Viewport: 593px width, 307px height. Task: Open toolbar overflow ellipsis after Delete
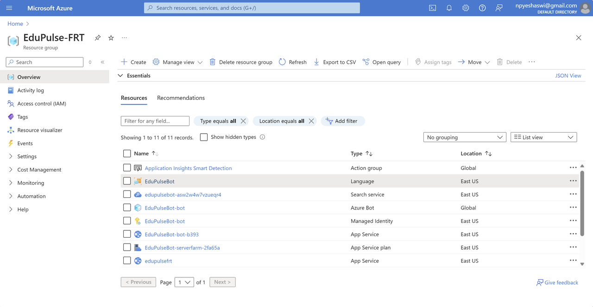click(531, 62)
